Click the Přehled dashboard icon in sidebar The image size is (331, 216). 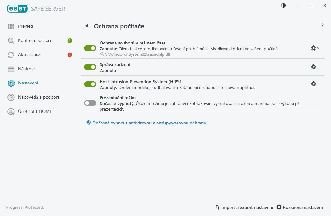(x=11, y=26)
